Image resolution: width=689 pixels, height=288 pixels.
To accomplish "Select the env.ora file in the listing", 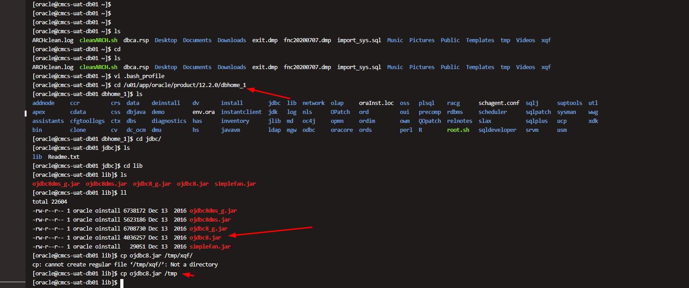I will pyautogui.click(x=203, y=112).
